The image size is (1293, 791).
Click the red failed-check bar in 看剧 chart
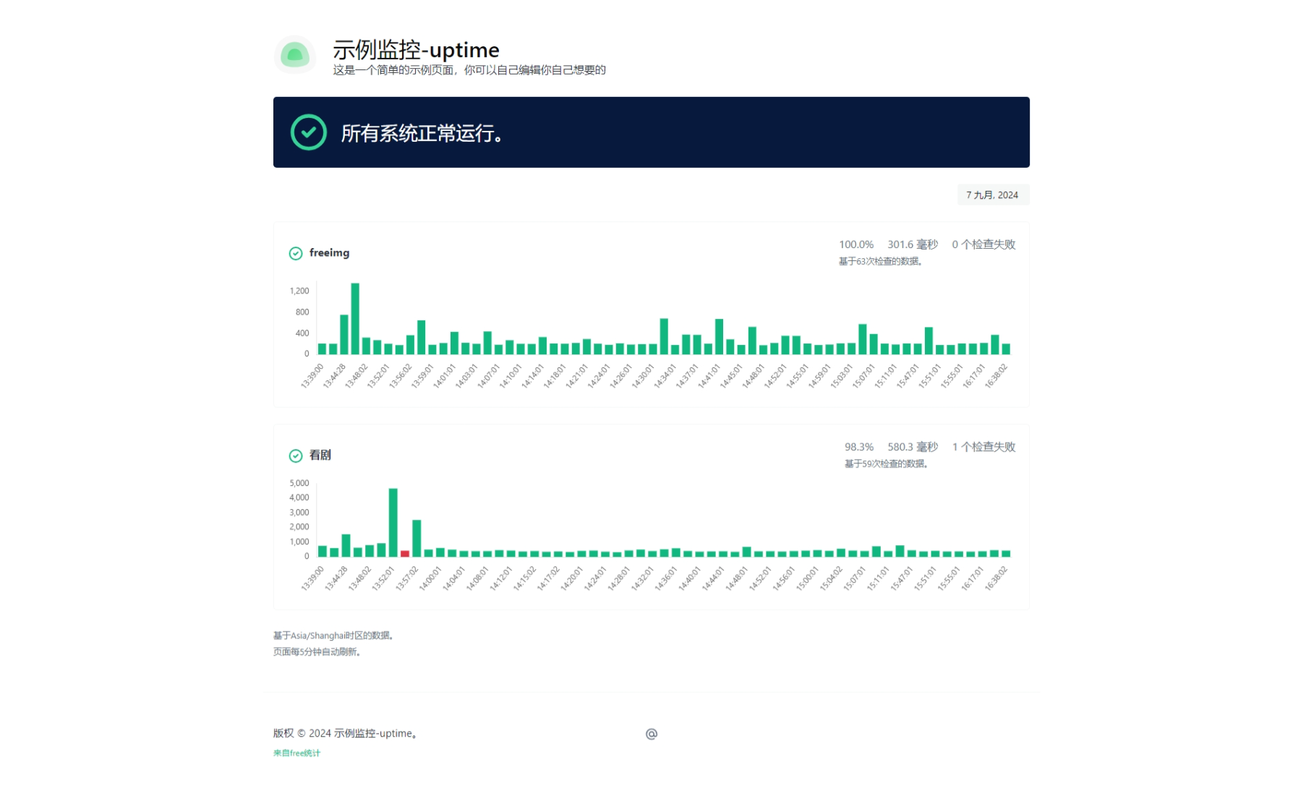click(404, 553)
